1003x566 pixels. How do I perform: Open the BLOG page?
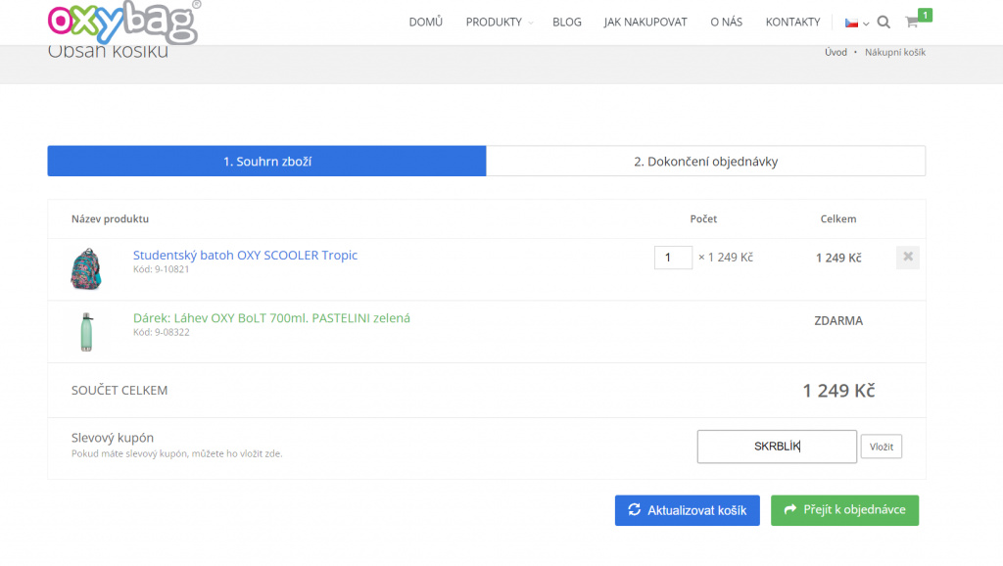[567, 23]
